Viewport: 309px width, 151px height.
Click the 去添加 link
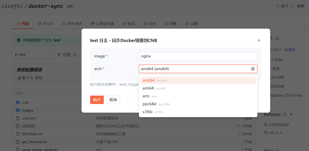[290, 50]
